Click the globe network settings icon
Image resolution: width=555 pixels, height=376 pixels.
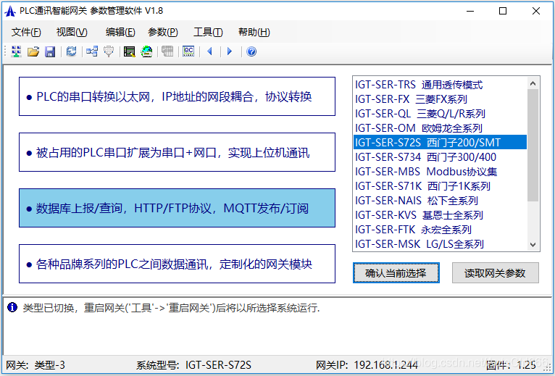[x=146, y=51]
